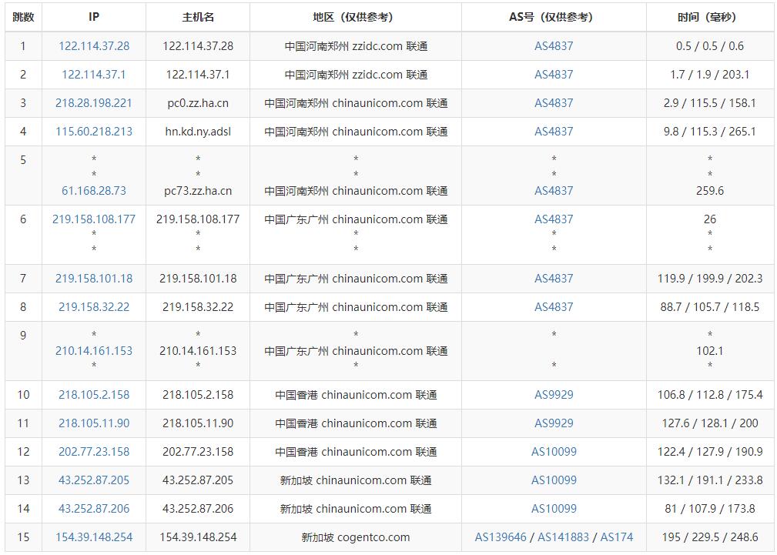
Task: Visit IP link 219.158.32.22
Action: click(94, 307)
